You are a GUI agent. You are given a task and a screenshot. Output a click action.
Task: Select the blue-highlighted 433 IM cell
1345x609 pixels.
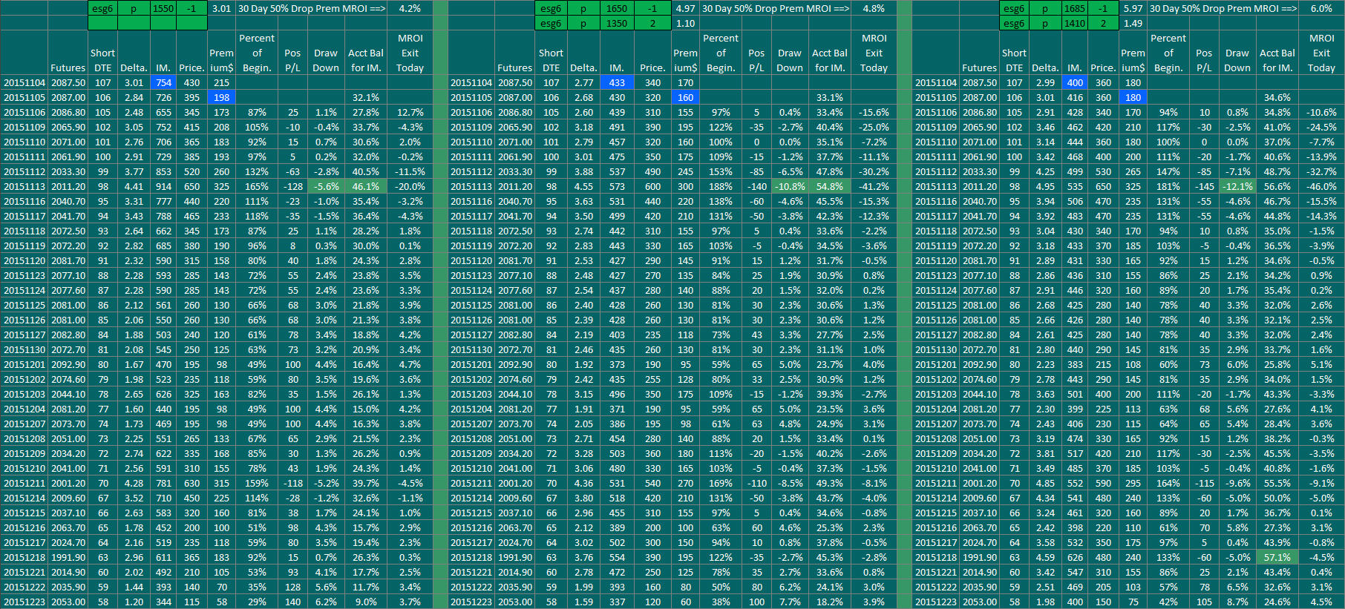coord(617,83)
